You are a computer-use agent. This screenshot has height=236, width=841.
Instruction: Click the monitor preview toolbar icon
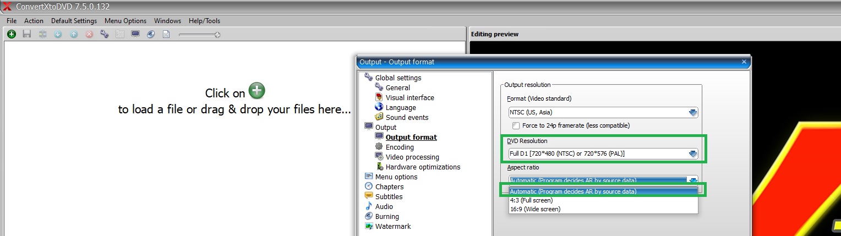[x=135, y=34]
